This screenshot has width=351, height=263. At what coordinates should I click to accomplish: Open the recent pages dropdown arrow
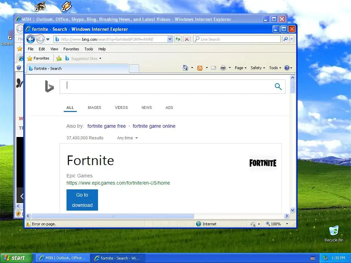coord(48,39)
